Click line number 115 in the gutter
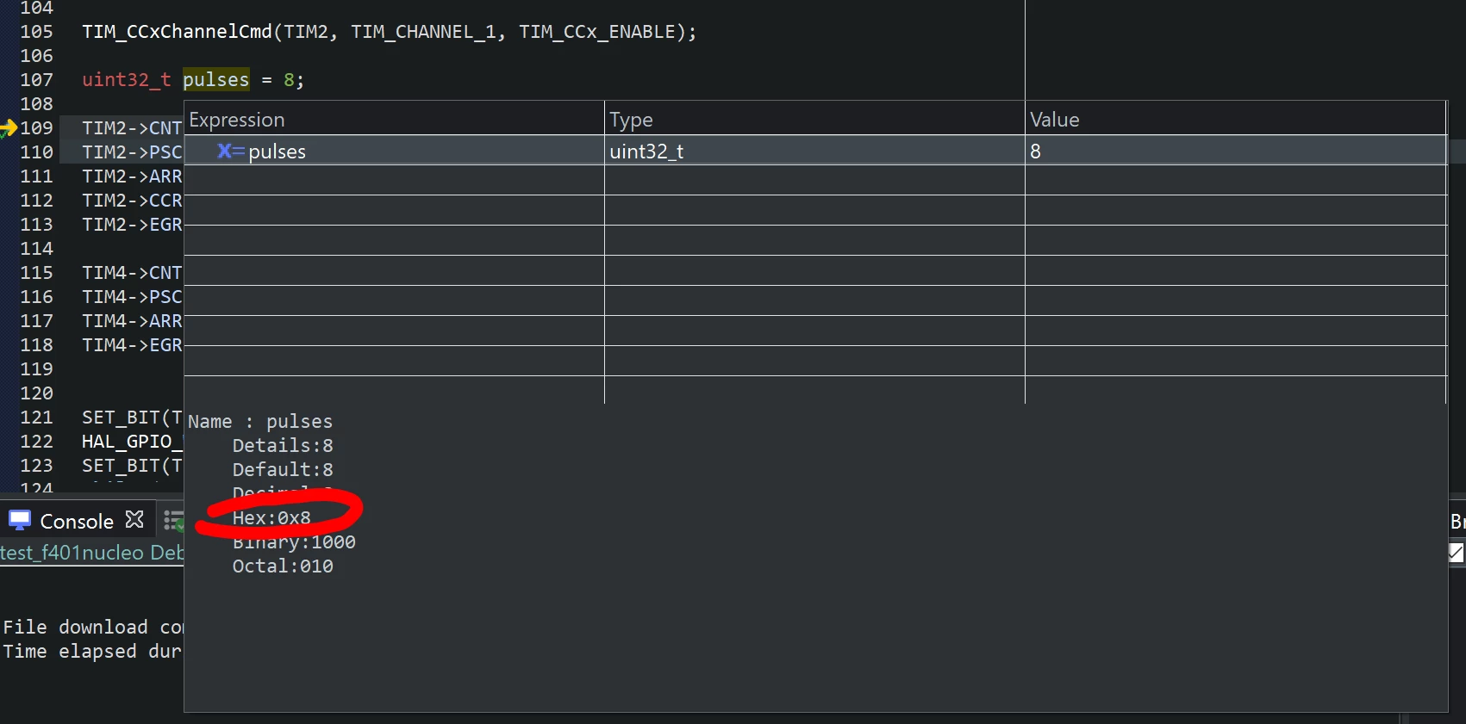This screenshot has height=724, width=1466. coord(36,273)
